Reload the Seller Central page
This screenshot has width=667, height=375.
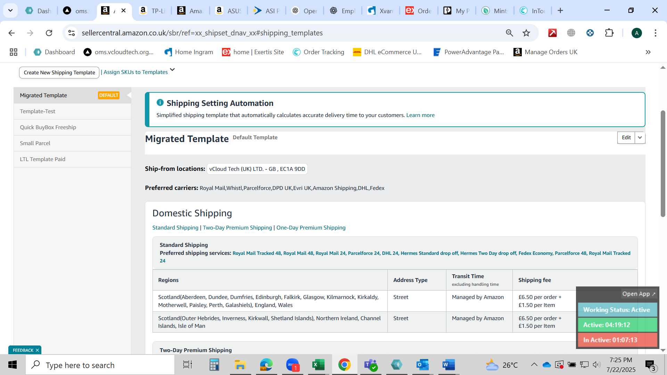click(x=49, y=33)
